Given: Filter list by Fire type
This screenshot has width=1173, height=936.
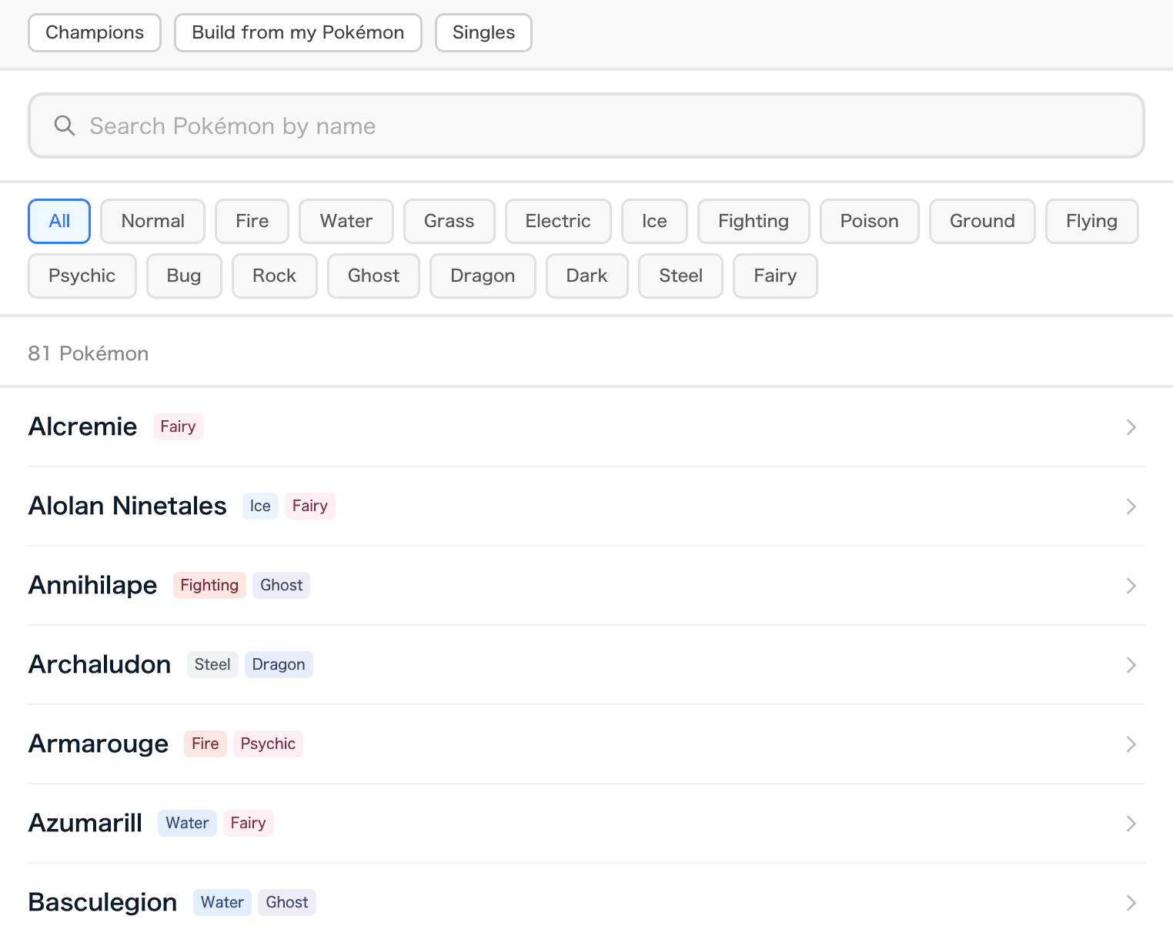Looking at the screenshot, I should click(252, 221).
